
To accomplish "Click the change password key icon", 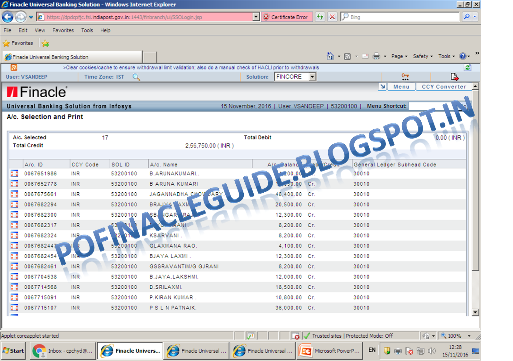I will click(405, 76).
